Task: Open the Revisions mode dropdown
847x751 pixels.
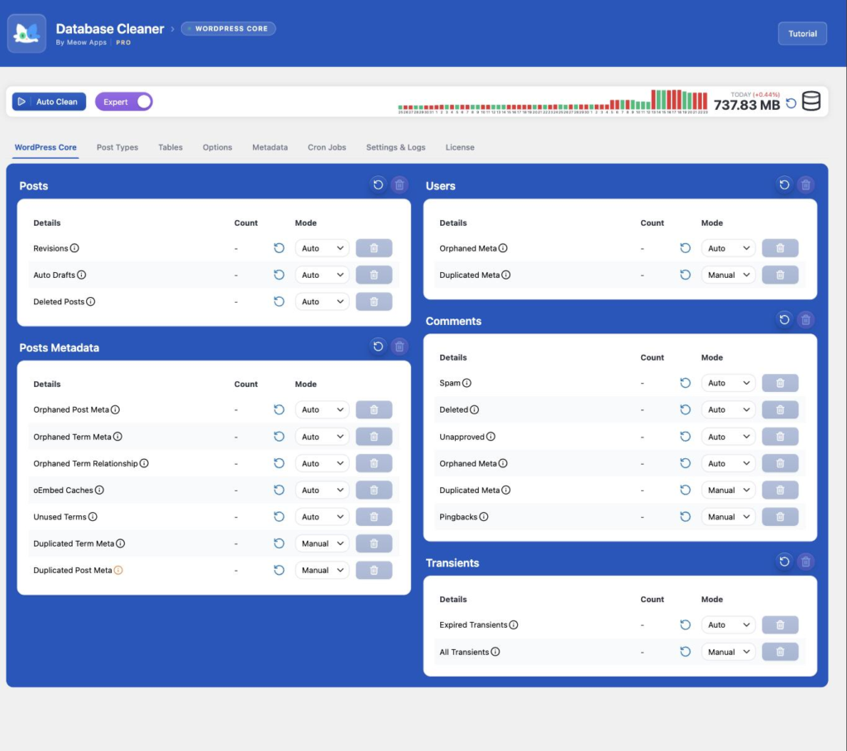Action: [322, 248]
